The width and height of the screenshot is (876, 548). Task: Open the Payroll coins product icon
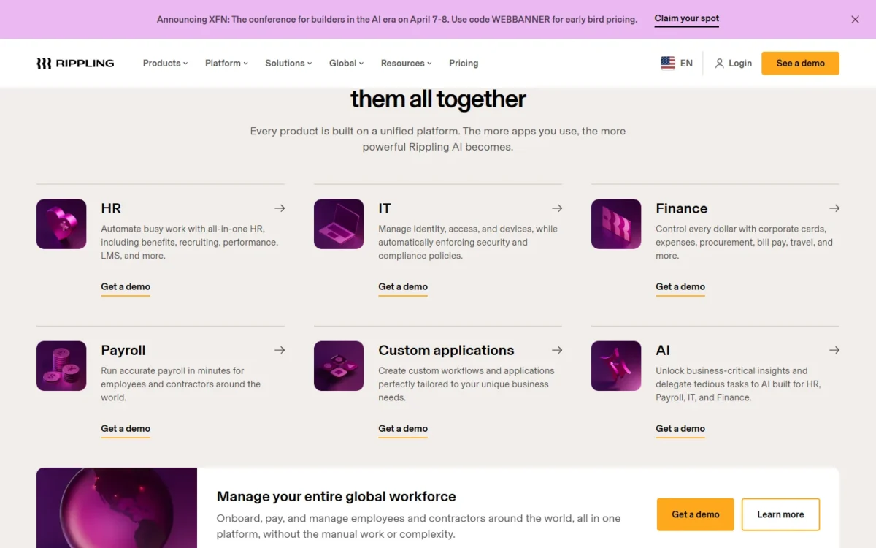click(x=61, y=366)
